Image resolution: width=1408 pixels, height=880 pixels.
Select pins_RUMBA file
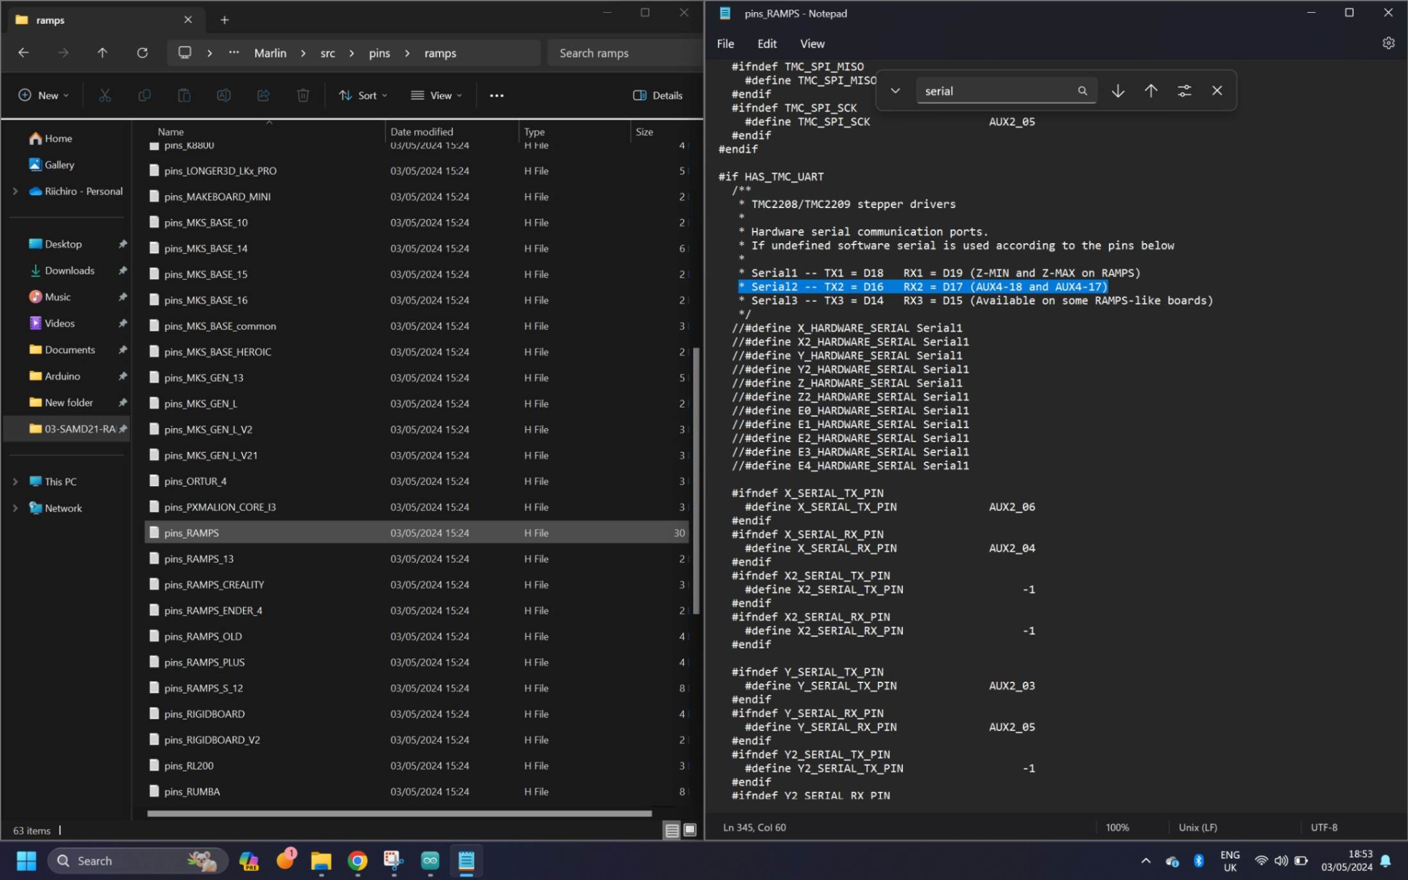pos(416,791)
